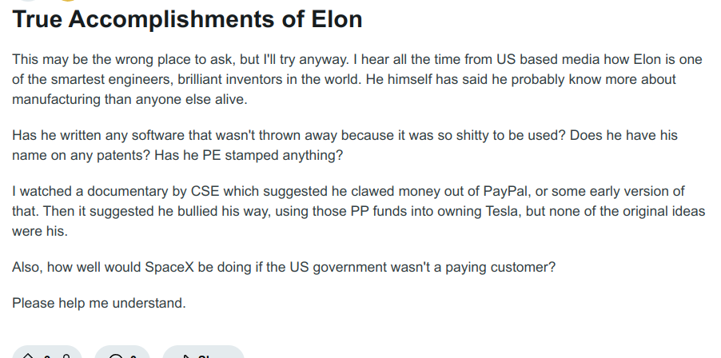Downvote the post with the down arrow
The image size is (721, 358).
[66, 356]
